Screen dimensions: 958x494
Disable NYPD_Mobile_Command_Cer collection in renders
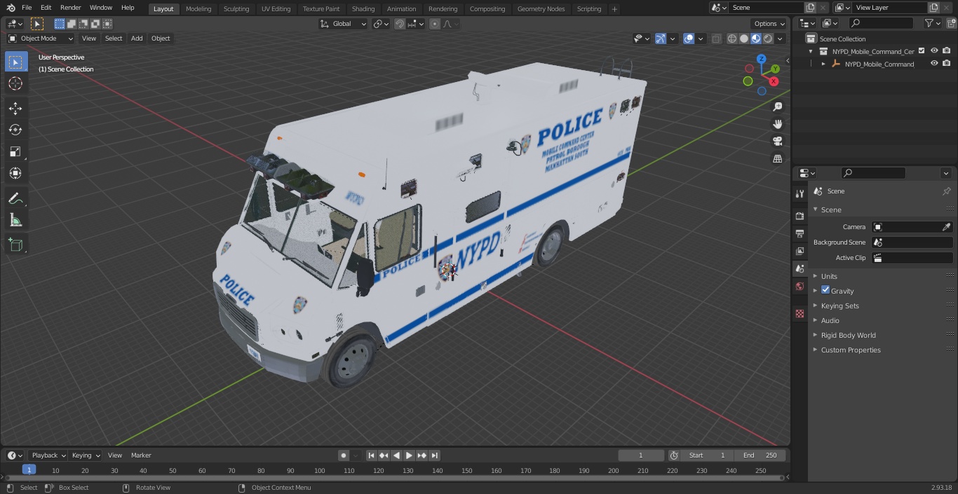click(x=947, y=51)
